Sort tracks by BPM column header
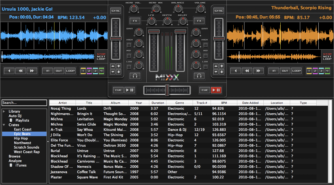Viewport: 334px width, 185px height. click(224, 103)
